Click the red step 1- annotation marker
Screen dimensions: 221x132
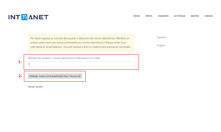20,62
